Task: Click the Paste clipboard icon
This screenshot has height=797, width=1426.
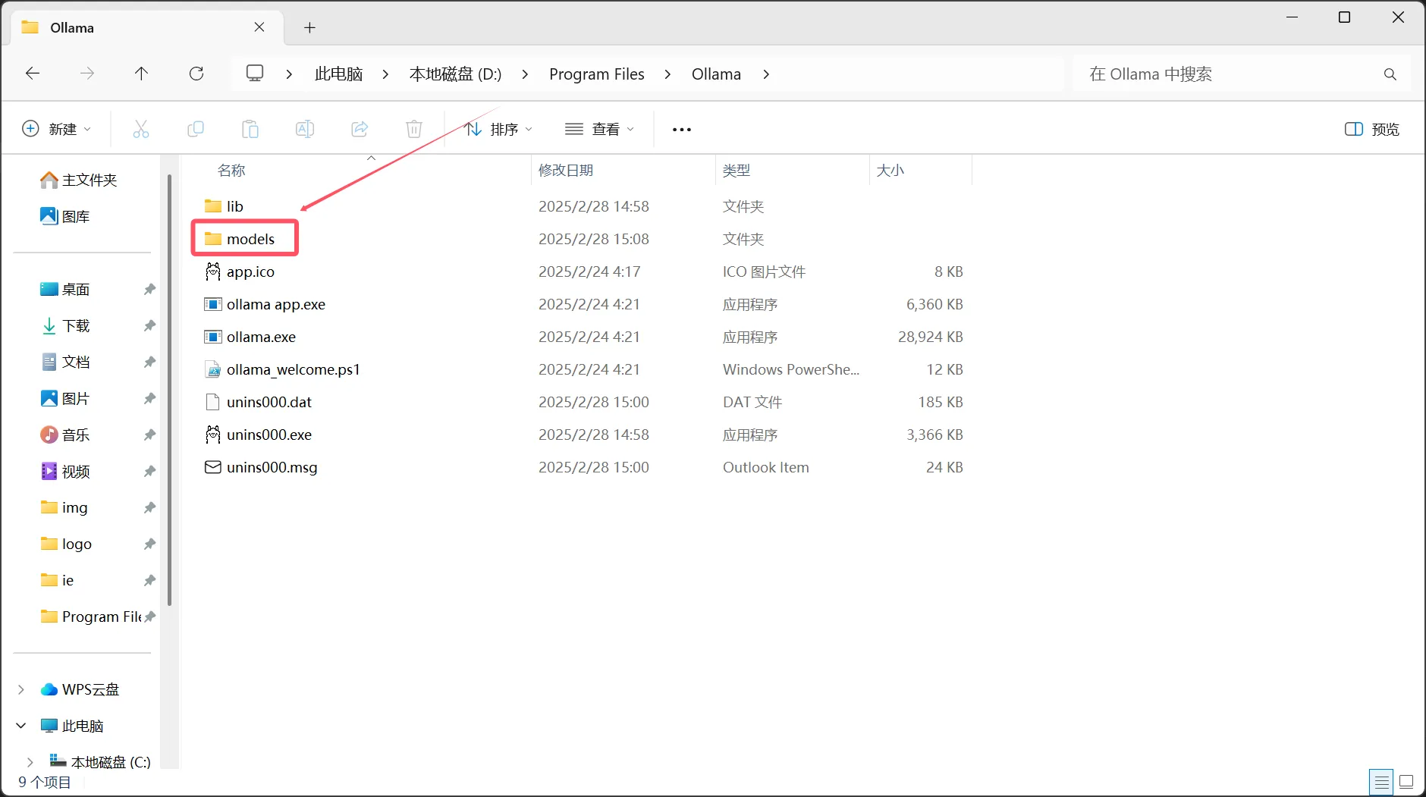Action: tap(250, 129)
